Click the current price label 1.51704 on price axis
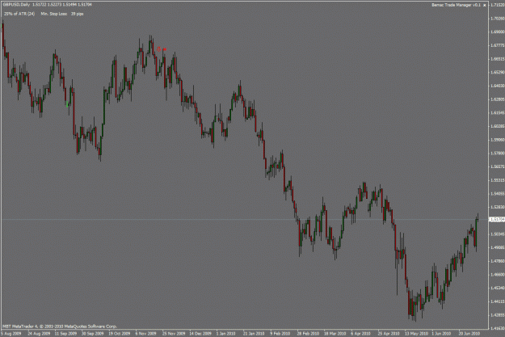 [497, 219]
